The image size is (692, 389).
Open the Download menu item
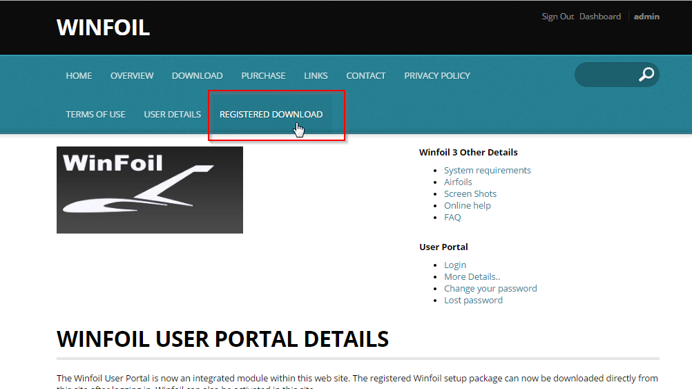[x=198, y=75]
